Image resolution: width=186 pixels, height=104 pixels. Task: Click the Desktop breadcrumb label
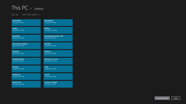click(x=39, y=9)
